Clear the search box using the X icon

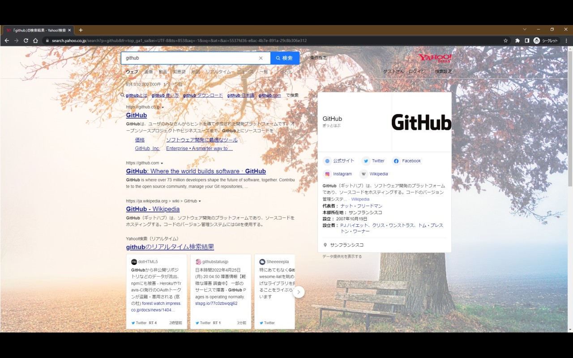[261, 58]
